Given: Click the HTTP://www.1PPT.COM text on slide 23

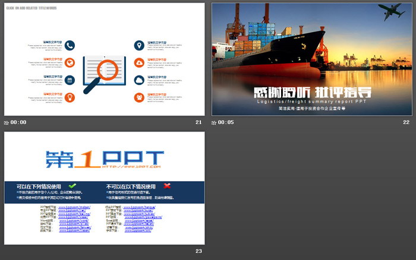Looking at the screenshot, I should pyautogui.click(x=132, y=167).
